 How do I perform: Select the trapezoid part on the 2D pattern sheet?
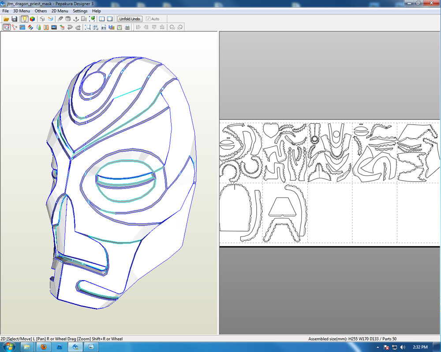(x=282, y=207)
